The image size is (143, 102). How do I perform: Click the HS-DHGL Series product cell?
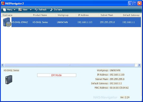(x=40, y=22)
